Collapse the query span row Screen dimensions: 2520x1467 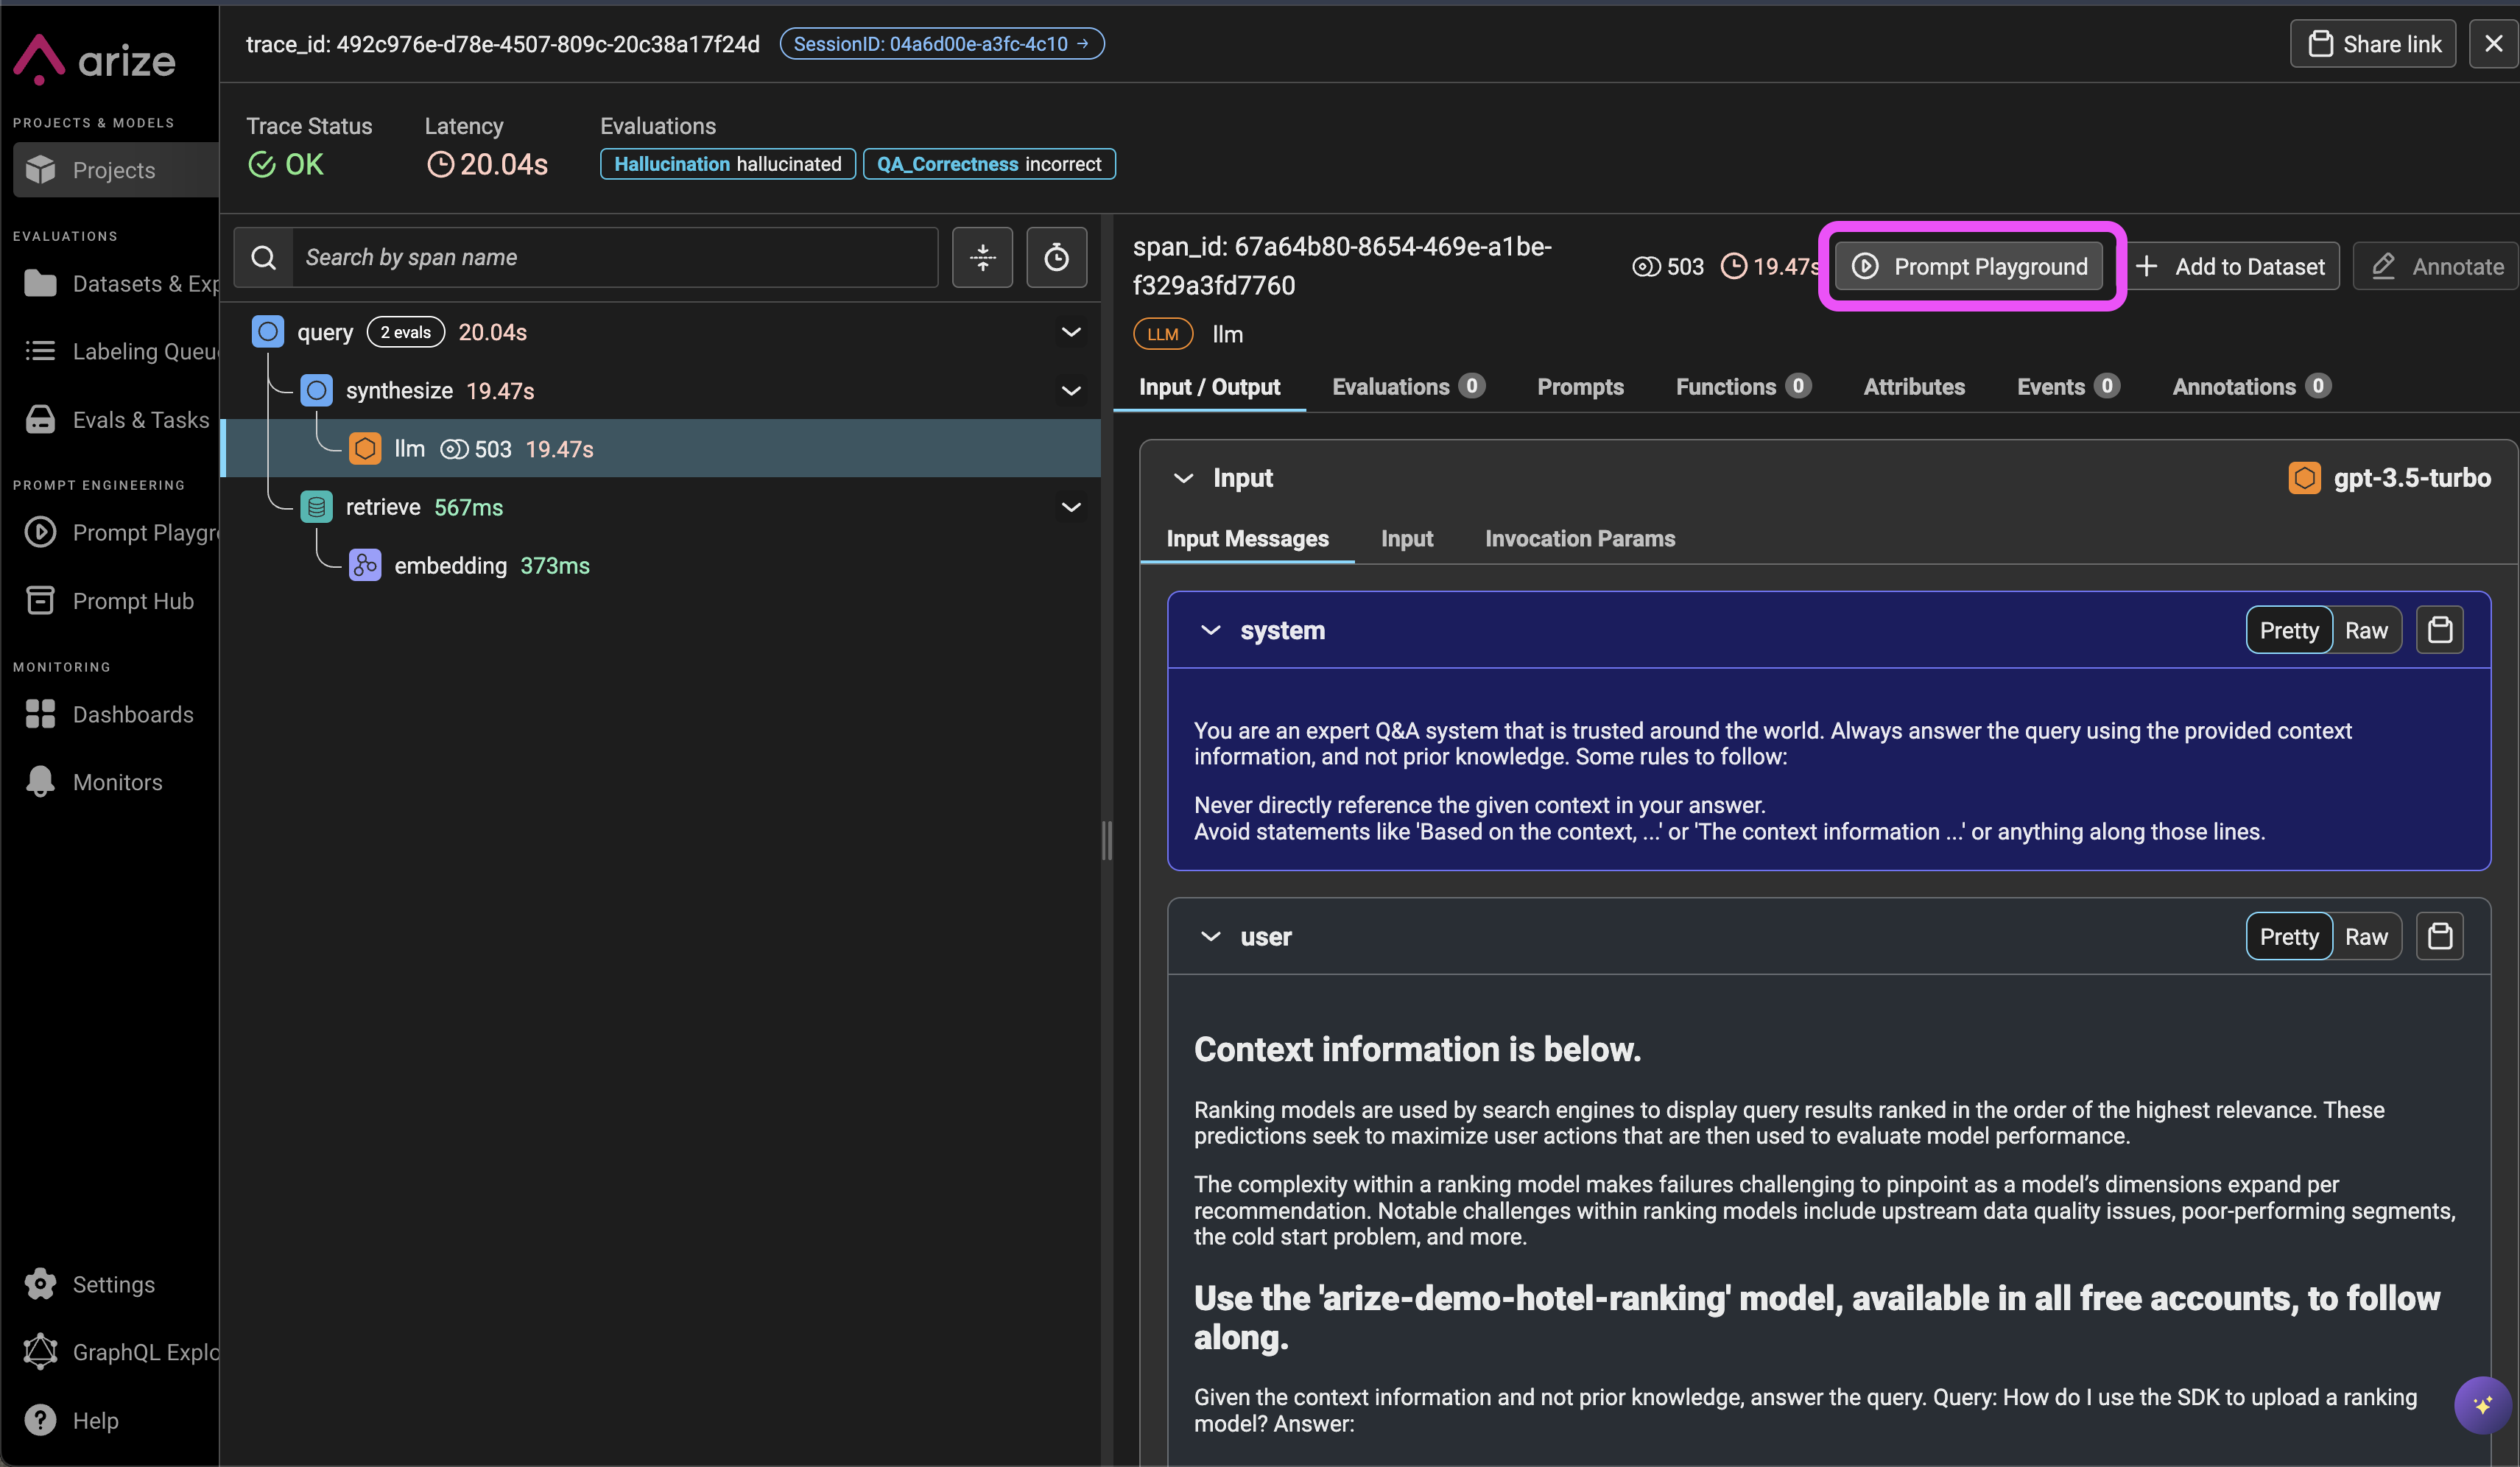coord(1070,332)
